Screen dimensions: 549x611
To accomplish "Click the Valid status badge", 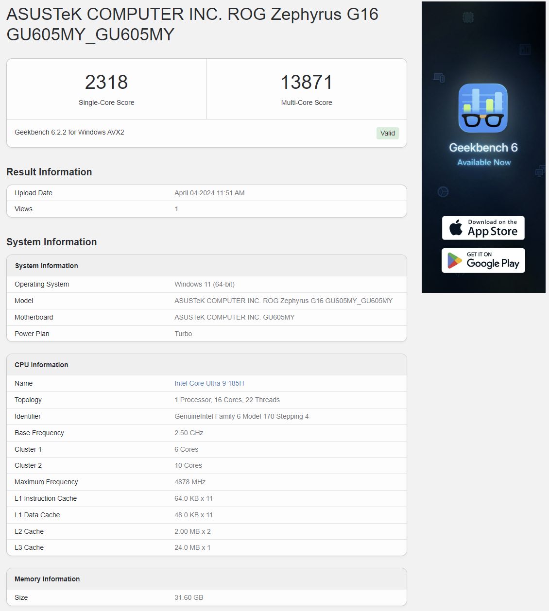I will (388, 133).
